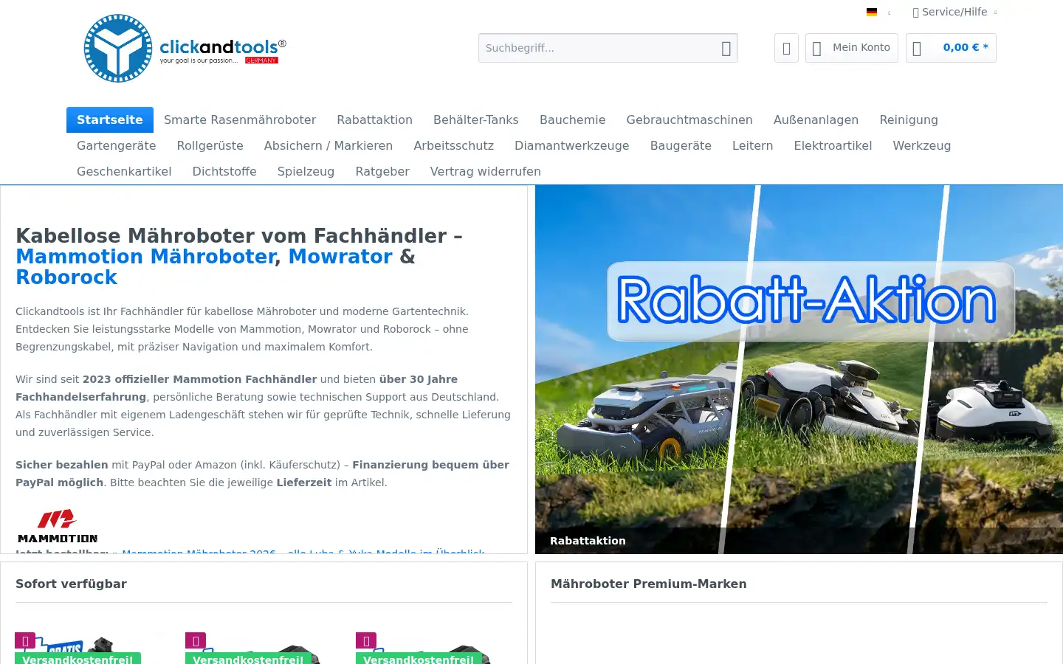
Task: Go to Behälter-Tanks category
Action: point(476,120)
